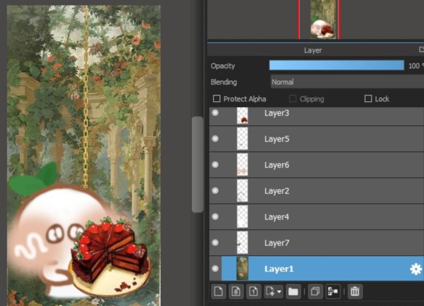The image size is (424, 306).
Task: Click the Layer1 background thumbnail
Action: [242, 268]
